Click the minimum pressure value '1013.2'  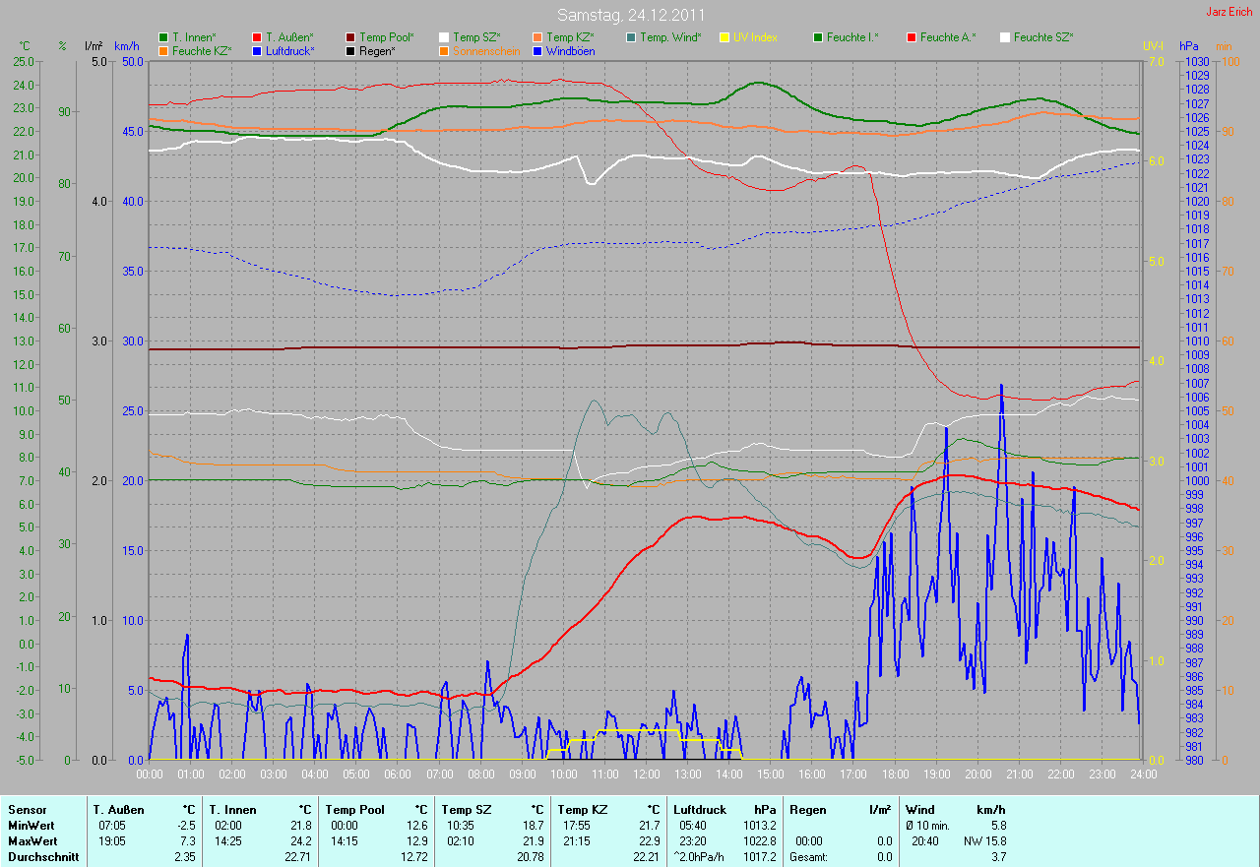(758, 826)
